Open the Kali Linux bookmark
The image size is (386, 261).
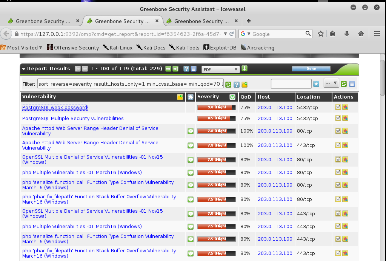point(118,48)
